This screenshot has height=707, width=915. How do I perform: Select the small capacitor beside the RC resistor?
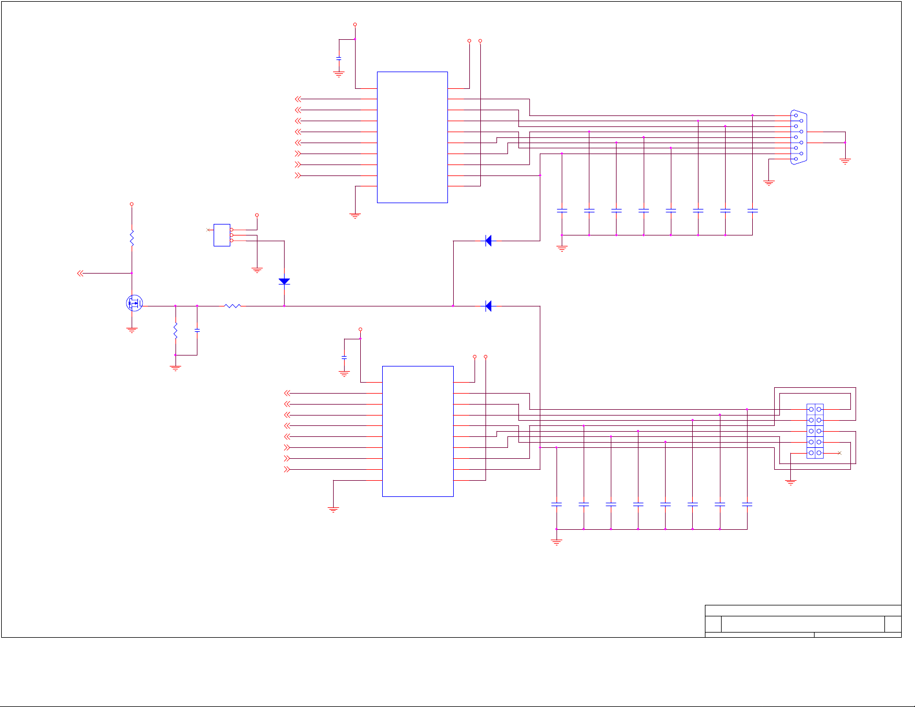(x=197, y=331)
